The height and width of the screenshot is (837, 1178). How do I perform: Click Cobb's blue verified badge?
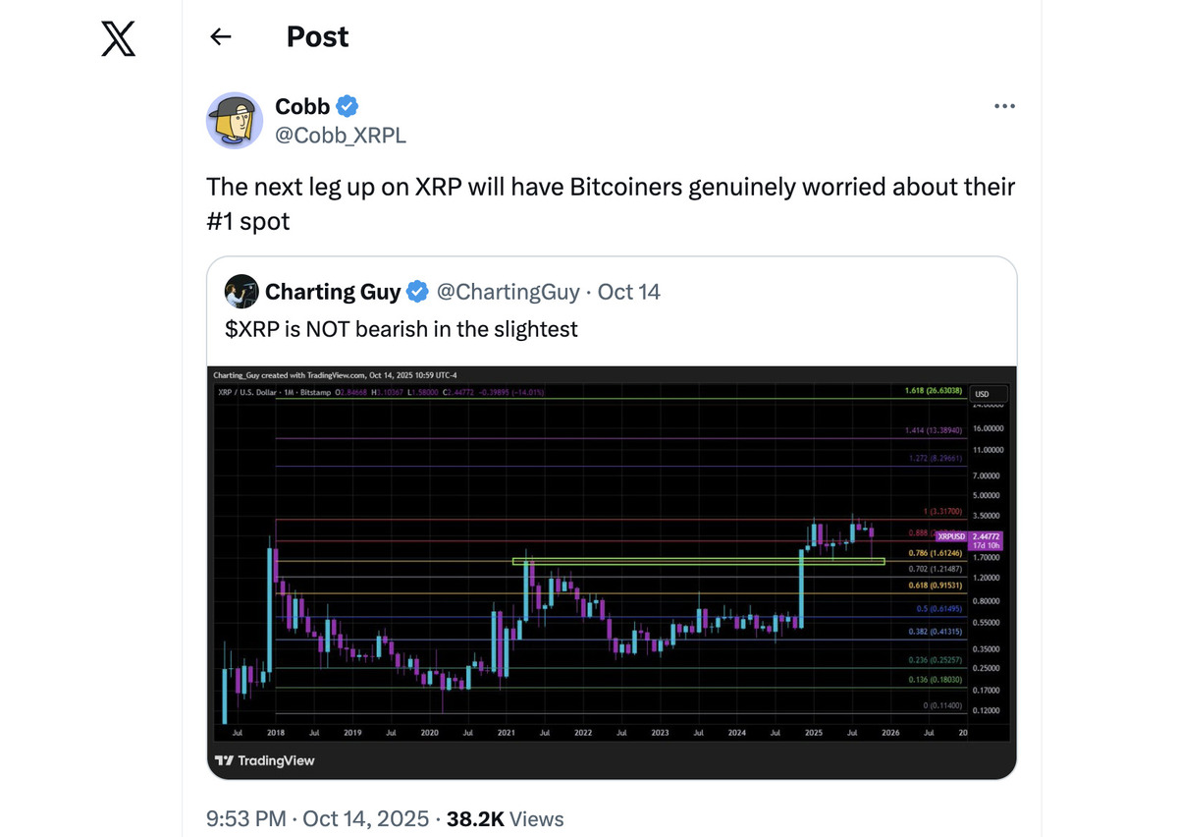(348, 106)
